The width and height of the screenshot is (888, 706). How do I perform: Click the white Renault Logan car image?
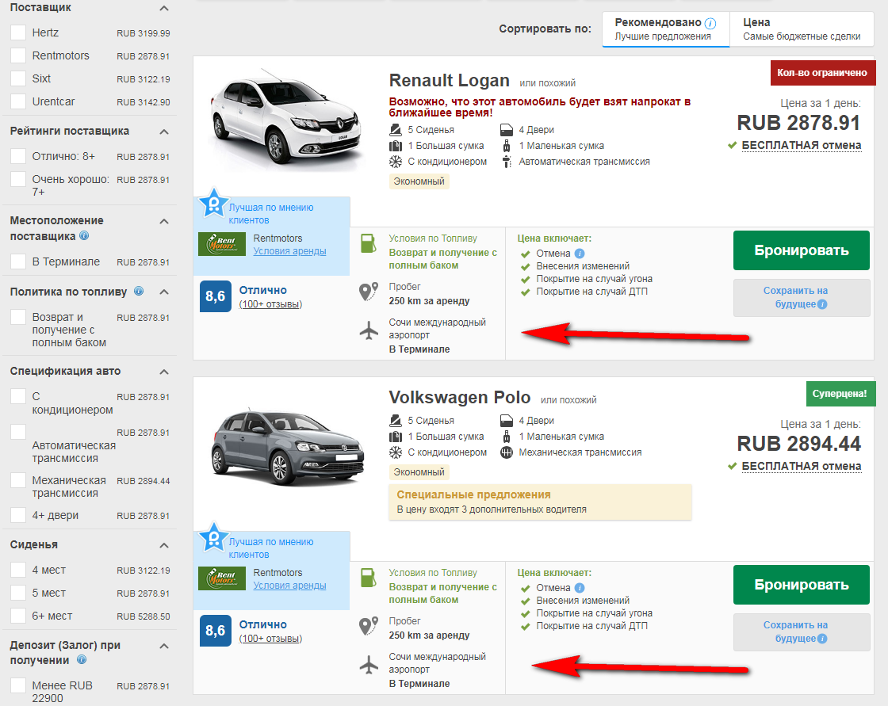285,120
